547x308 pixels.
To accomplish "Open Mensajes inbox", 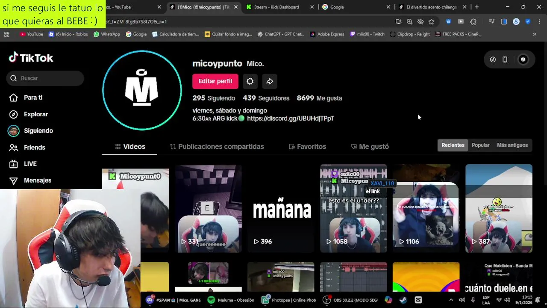I will point(30,181).
